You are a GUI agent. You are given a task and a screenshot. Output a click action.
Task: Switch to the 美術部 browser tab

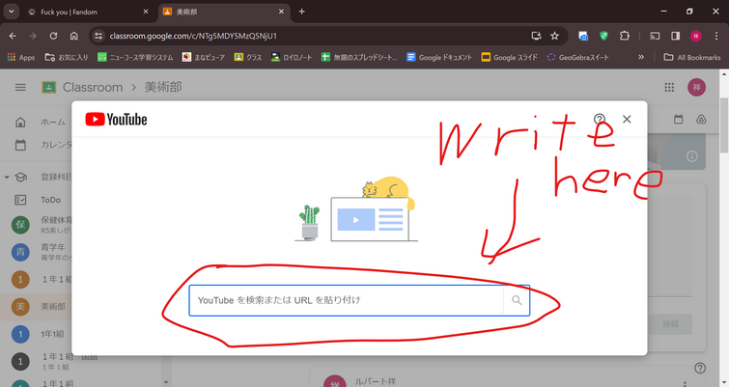(226, 13)
